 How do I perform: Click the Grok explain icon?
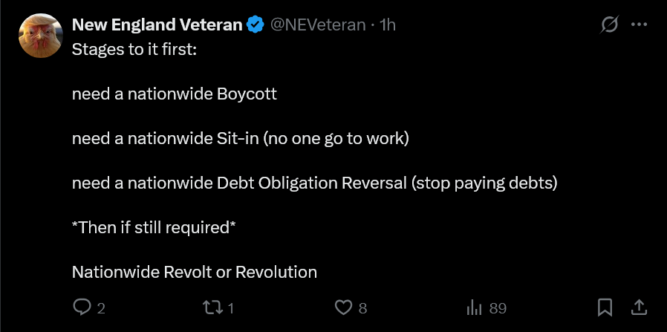tap(610, 25)
